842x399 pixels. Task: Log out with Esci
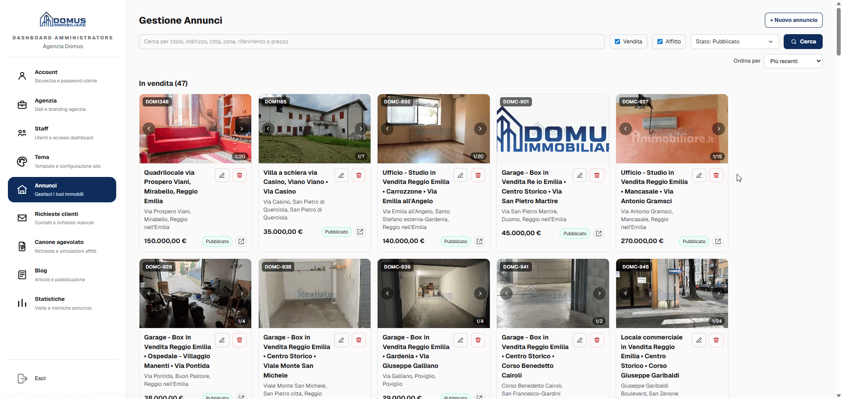click(62, 378)
